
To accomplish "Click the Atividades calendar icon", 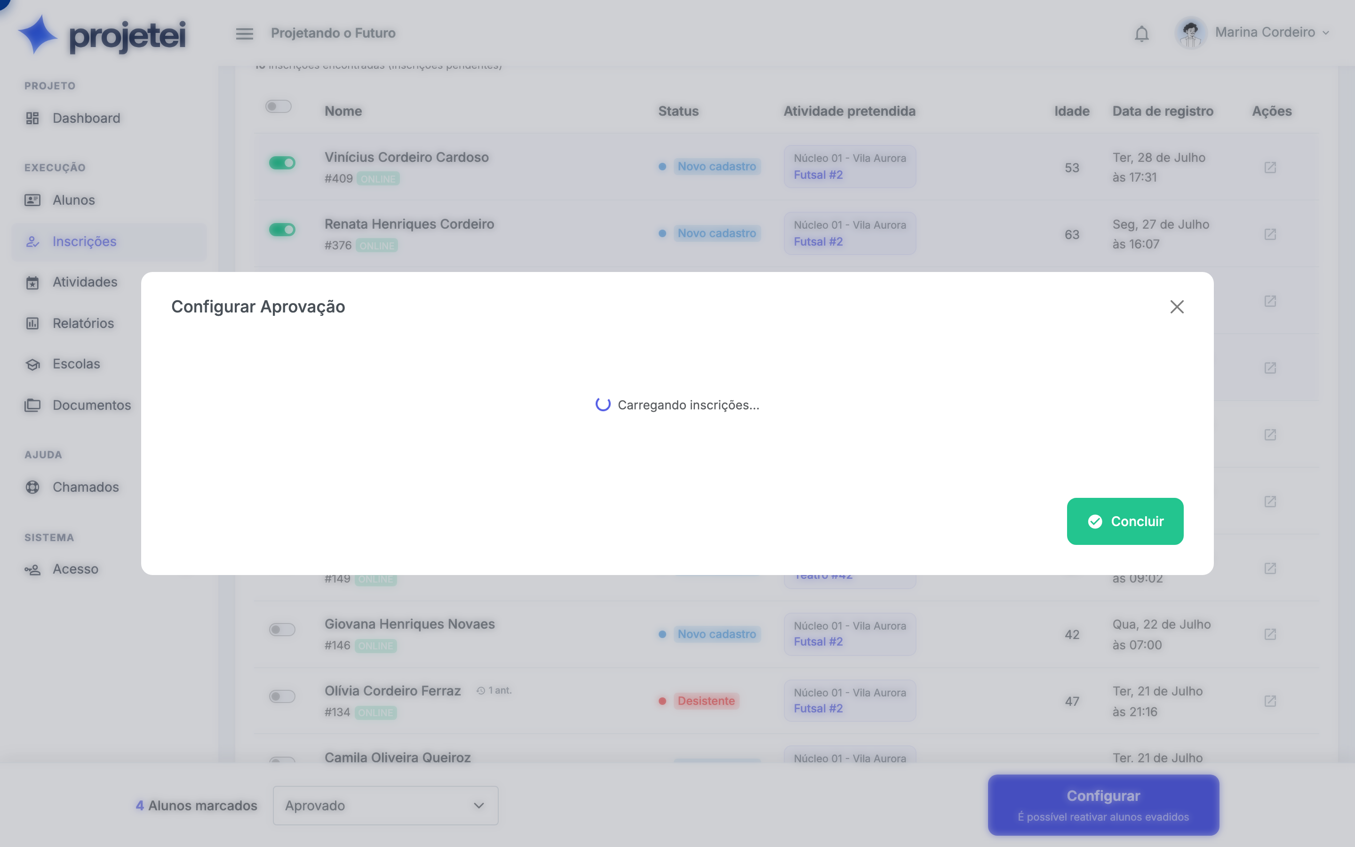I will (x=32, y=282).
